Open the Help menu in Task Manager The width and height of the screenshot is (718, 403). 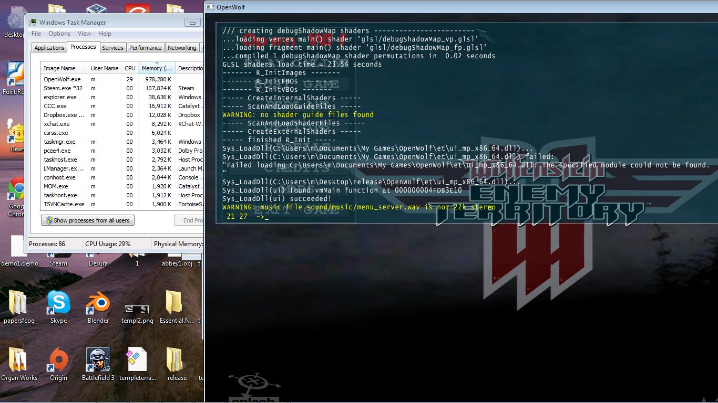pos(105,34)
